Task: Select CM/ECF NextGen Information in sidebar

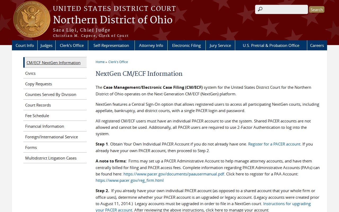Action: [x=55, y=63]
